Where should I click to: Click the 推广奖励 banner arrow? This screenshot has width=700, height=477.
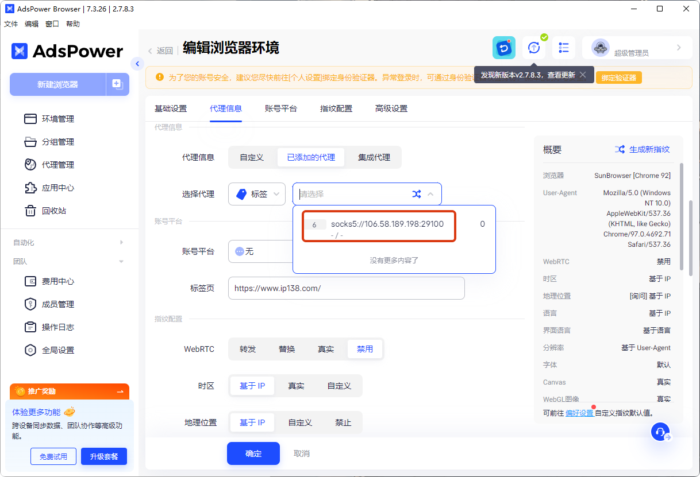point(120,391)
